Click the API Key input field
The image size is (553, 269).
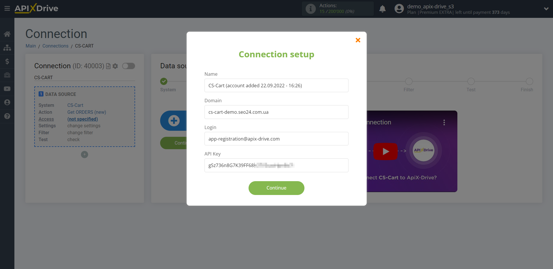(x=276, y=165)
